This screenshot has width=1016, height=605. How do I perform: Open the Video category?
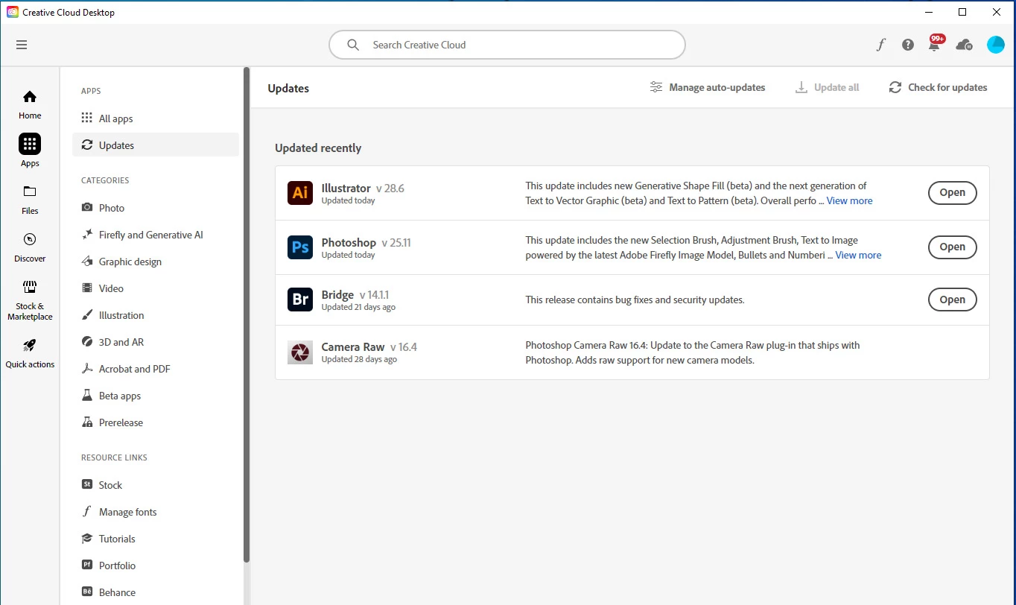coord(156,288)
